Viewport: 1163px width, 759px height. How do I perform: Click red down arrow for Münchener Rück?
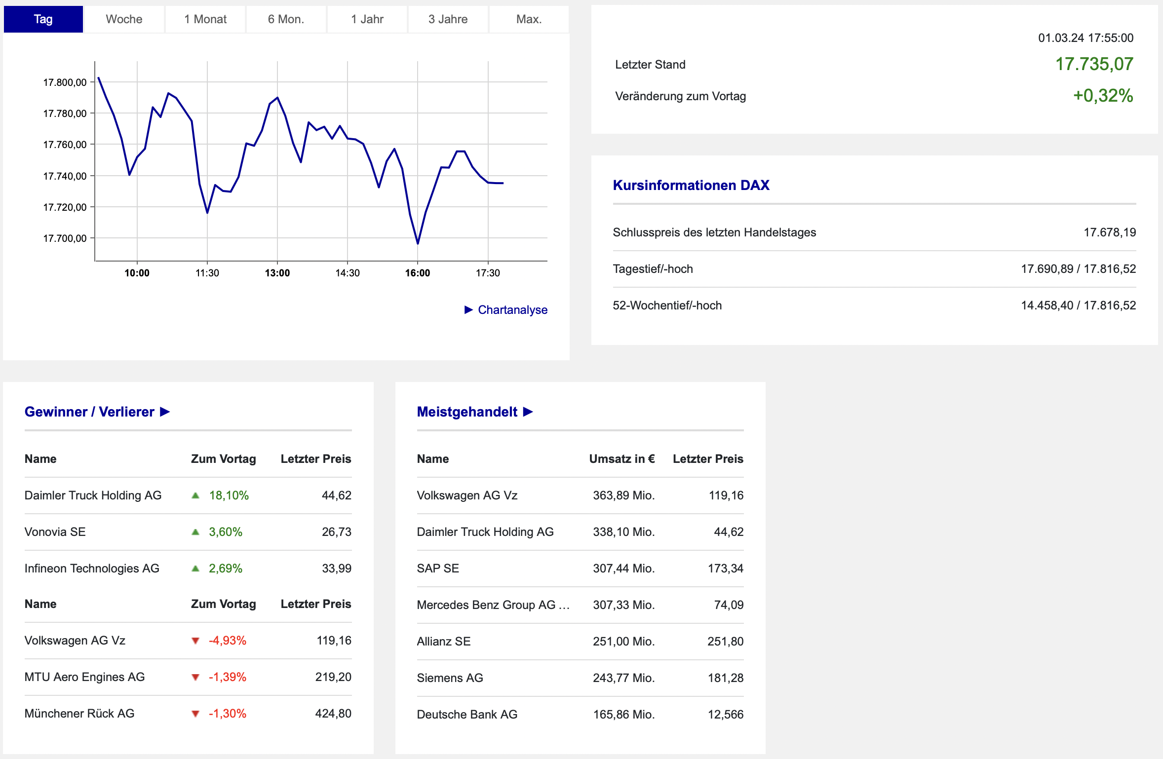[x=195, y=714]
